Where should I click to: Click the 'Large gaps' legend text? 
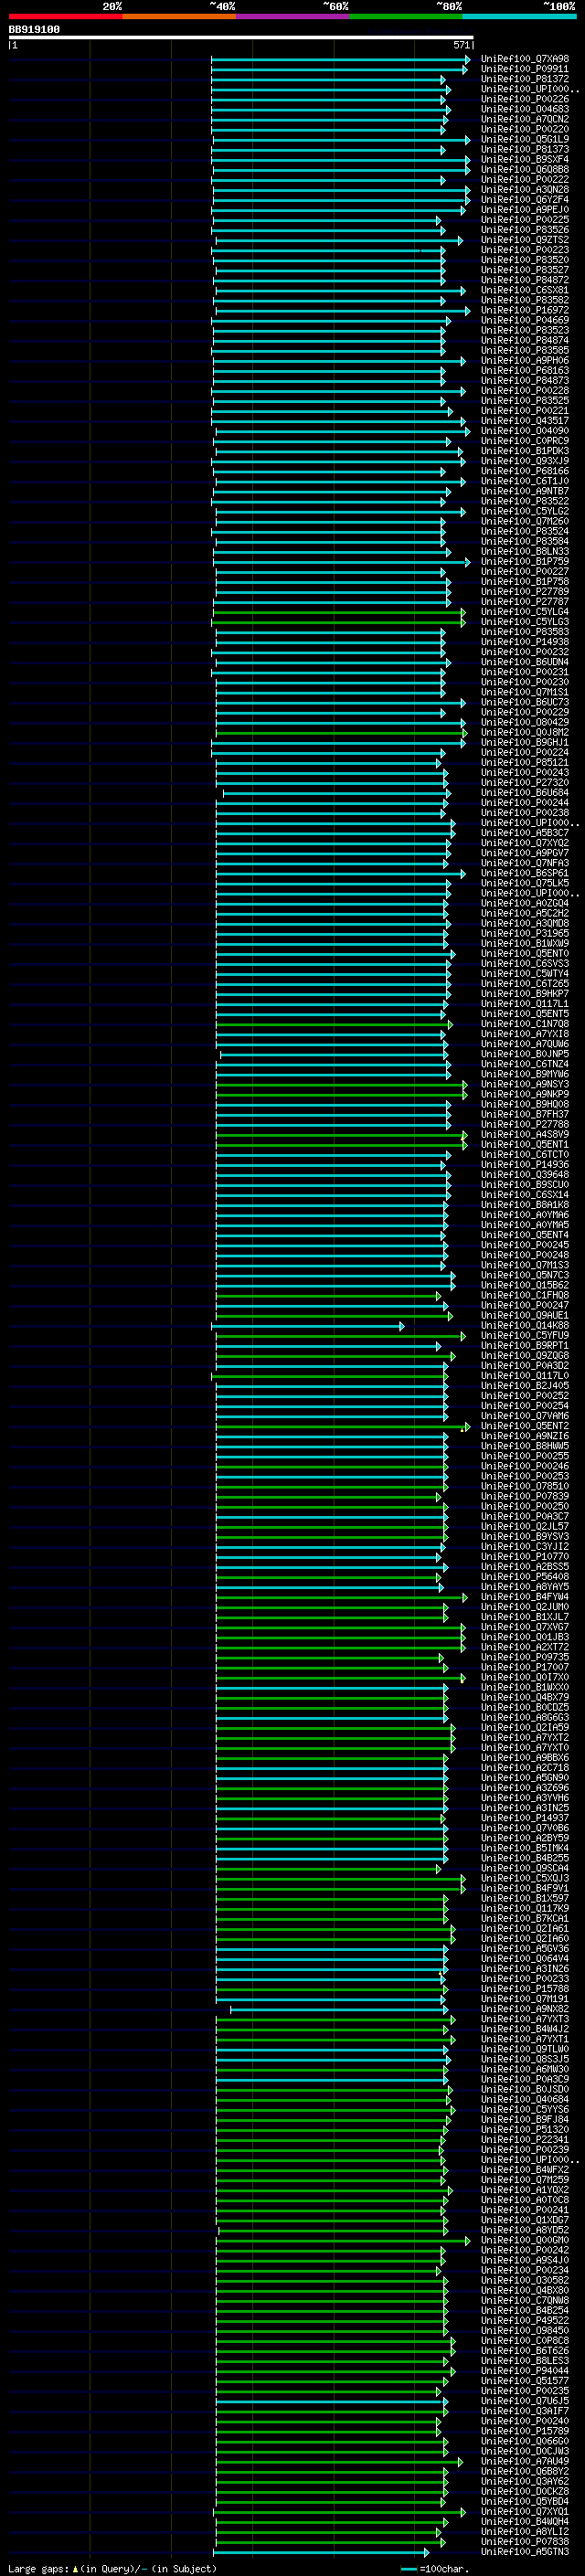[x=38, y=2569]
